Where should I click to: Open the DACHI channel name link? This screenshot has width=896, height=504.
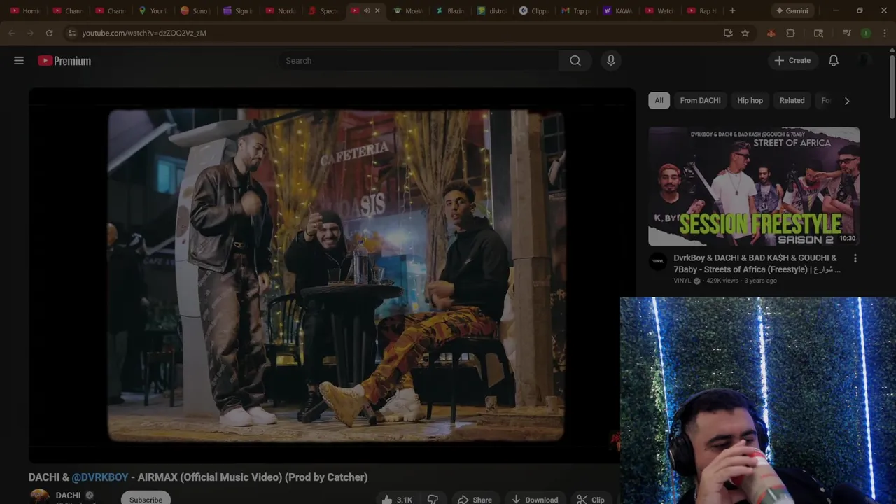click(68, 495)
